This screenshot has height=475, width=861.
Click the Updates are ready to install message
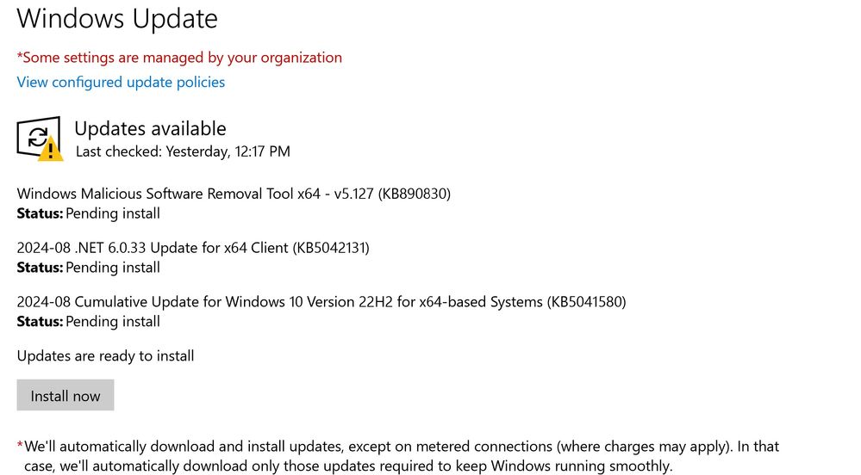tap(105, 356)
